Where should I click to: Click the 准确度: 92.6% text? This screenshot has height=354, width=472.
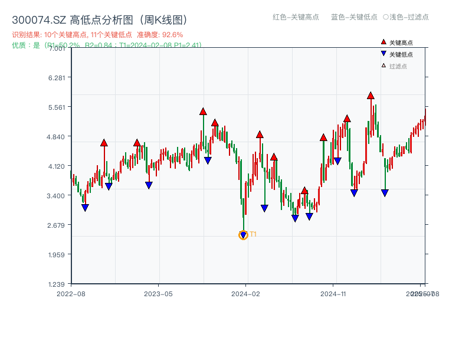tap(160, 35)
